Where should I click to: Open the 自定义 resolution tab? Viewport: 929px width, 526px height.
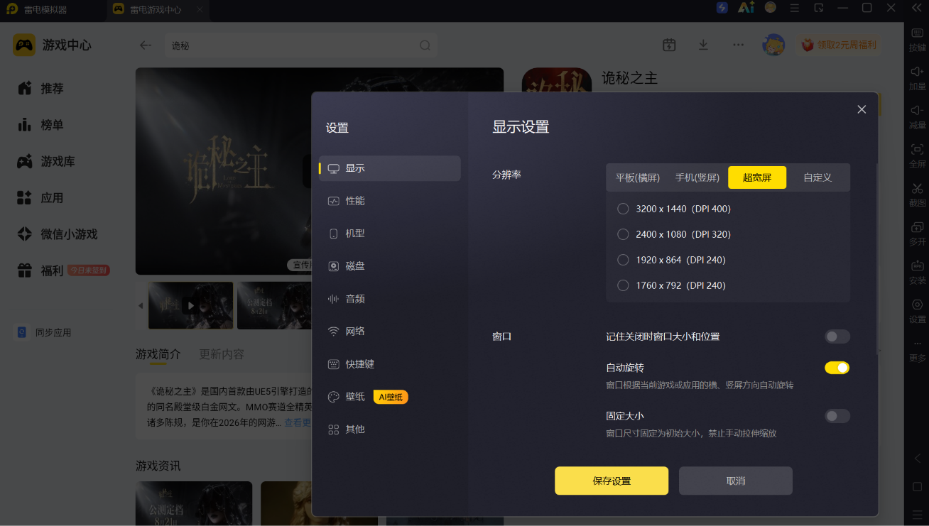(817, 177)
